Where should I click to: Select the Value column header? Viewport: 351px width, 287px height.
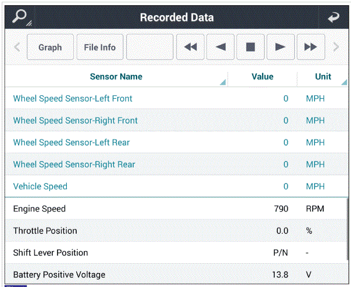click(x=262, y=77)
